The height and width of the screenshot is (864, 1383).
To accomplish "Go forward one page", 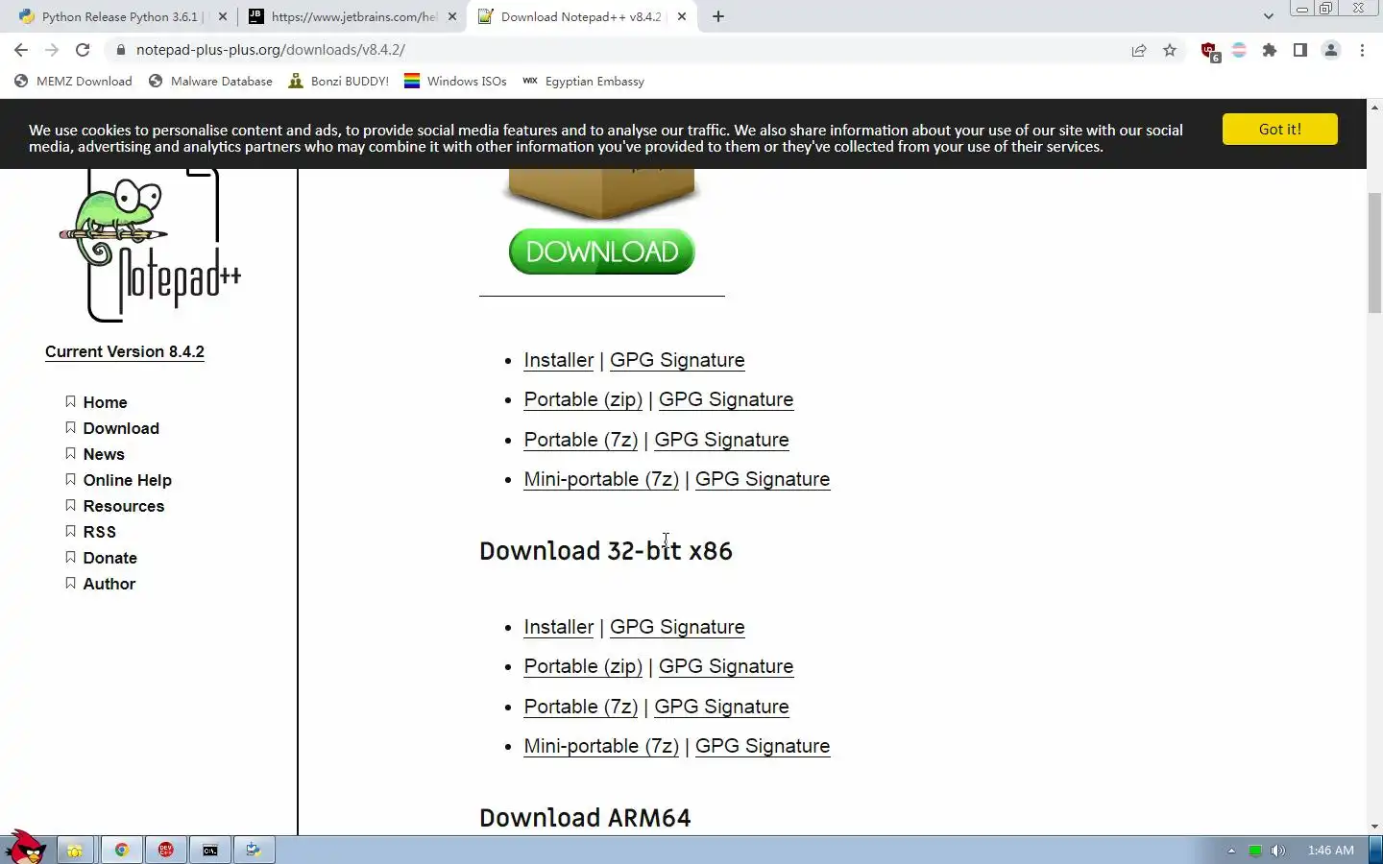I will (x=52, y=50).
